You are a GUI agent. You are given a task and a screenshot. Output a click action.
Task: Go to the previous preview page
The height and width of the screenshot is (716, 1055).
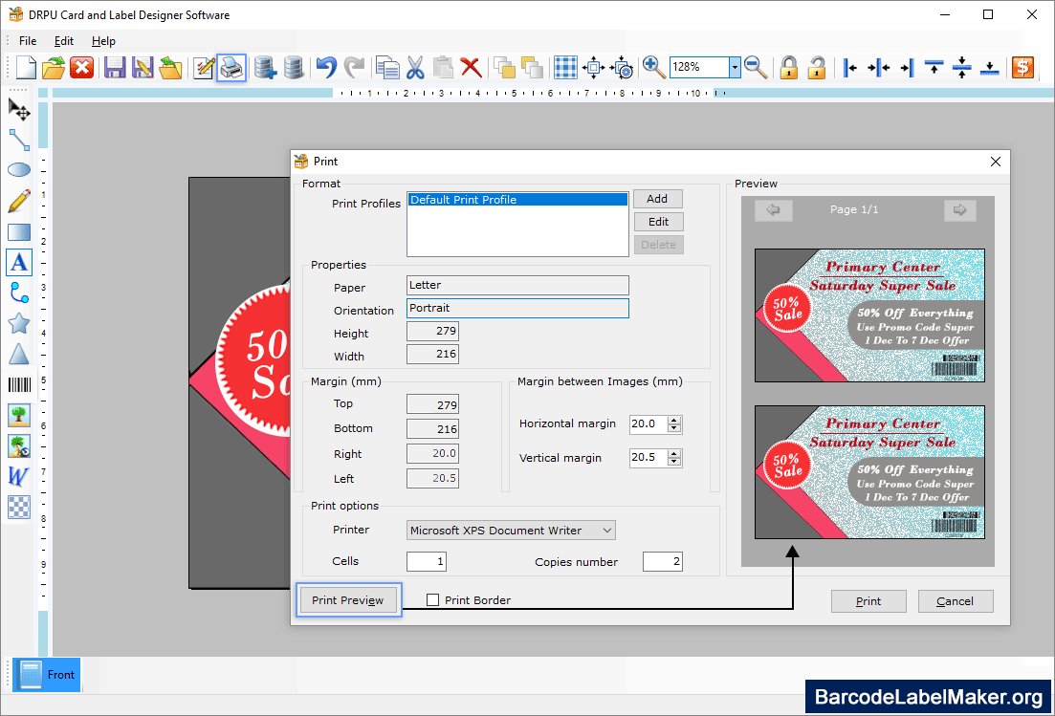tap(773, 209)
